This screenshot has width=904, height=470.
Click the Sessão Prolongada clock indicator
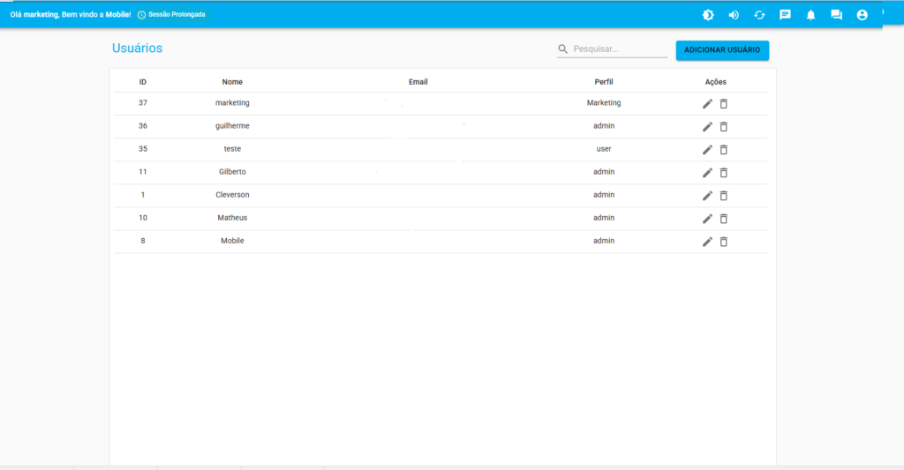pos(172,15)
